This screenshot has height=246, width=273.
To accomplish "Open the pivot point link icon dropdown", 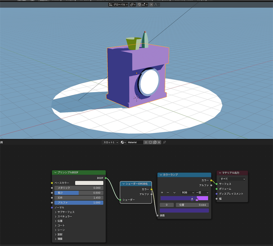I will coord(133,5).
